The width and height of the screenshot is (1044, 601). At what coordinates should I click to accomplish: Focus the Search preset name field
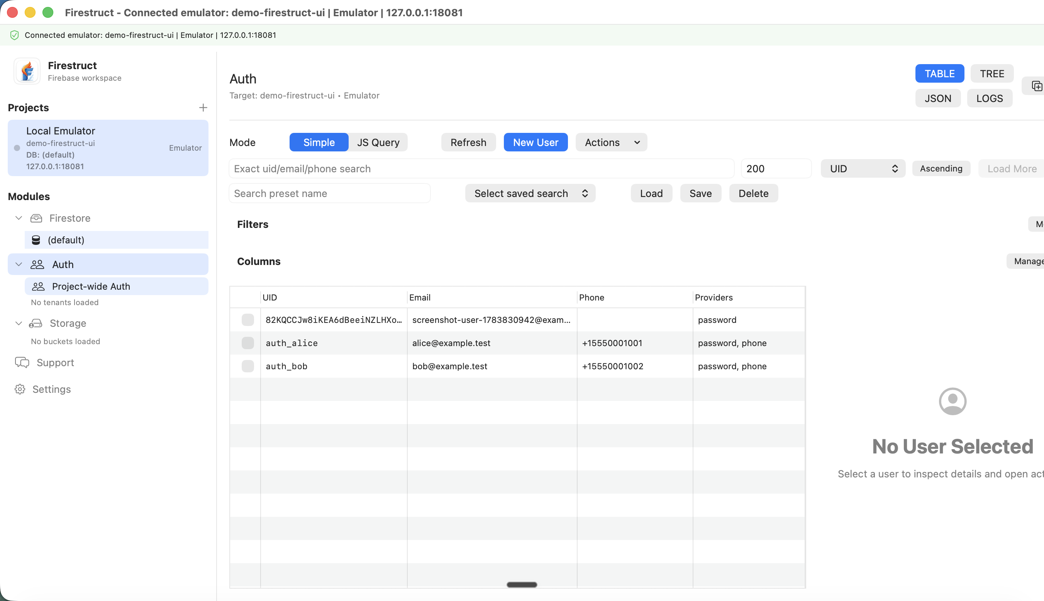(x=330, y=193)
